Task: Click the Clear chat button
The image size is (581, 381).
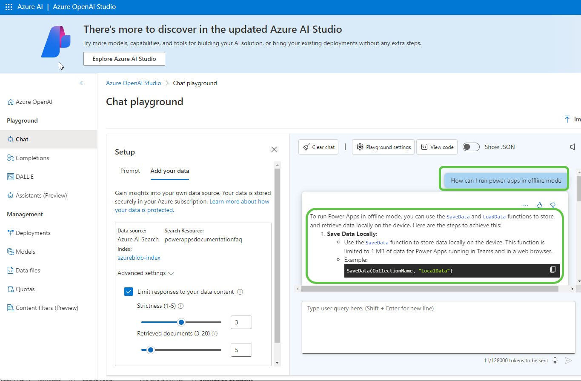Action: point(318,147)
